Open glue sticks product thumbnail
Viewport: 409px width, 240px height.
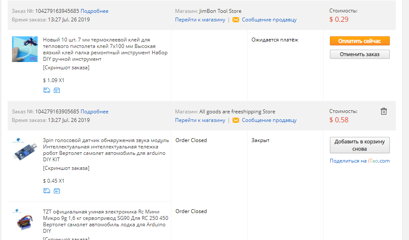point(25,49)
